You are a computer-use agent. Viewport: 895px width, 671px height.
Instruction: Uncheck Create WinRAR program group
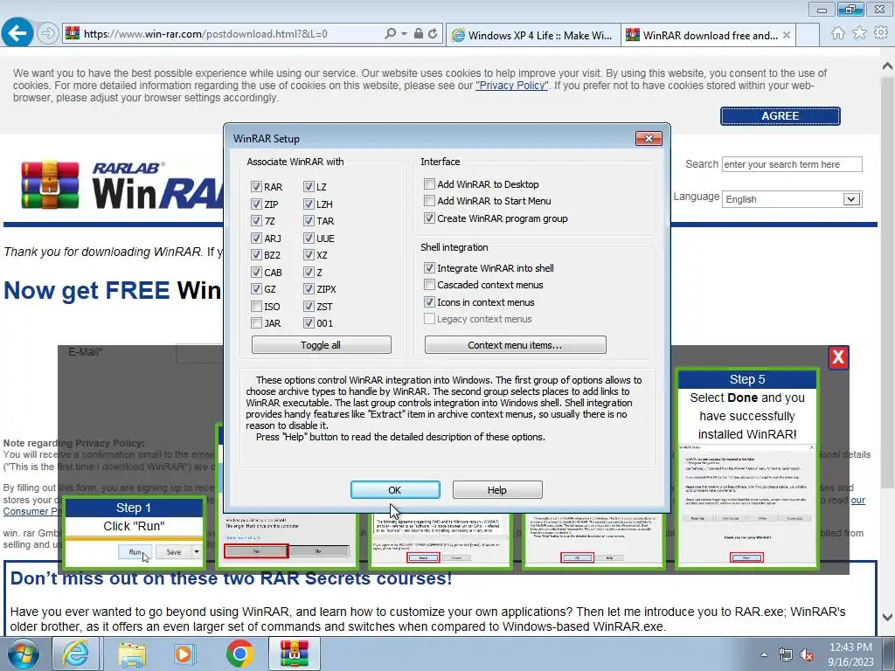tap(429, 218)
